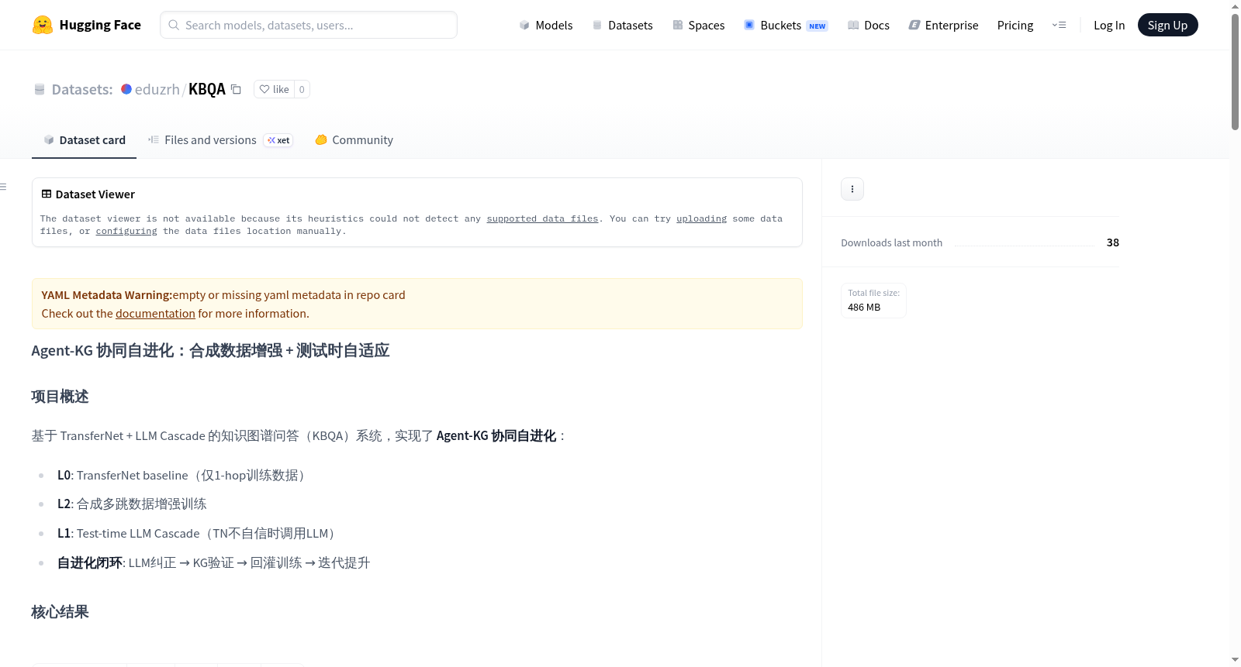This screenshot has width=1241, height=667.
Task: Open Enterprise page
Action: (x=943, y=25)
